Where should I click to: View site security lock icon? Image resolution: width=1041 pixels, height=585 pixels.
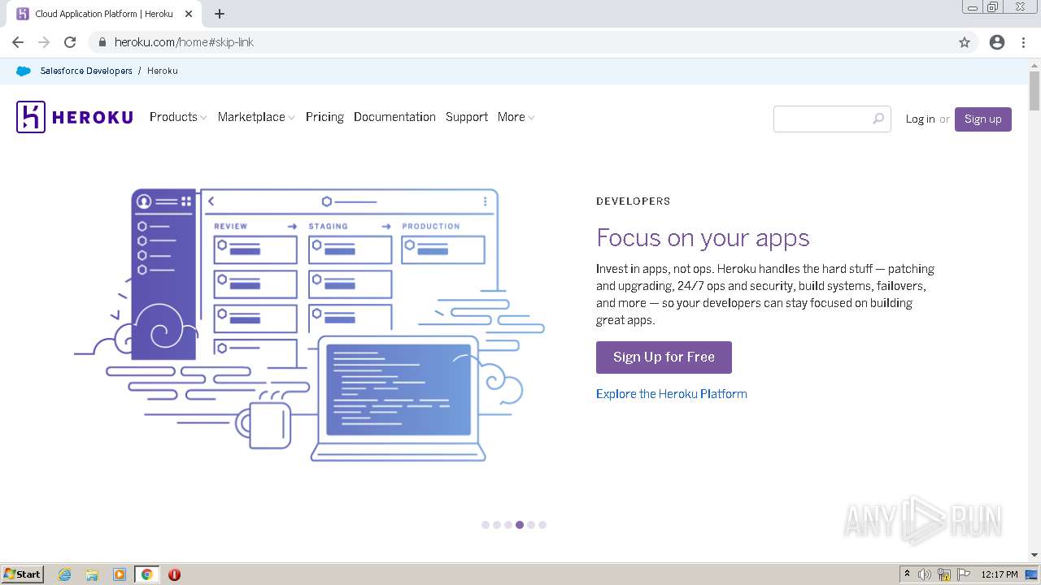(x=102, y=42)
